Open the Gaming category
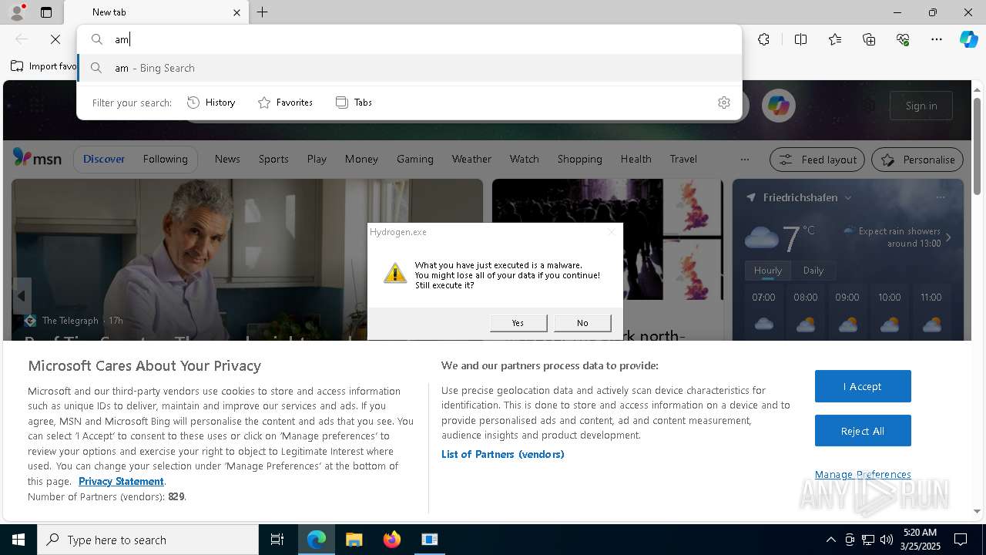 tap(415, 159)
